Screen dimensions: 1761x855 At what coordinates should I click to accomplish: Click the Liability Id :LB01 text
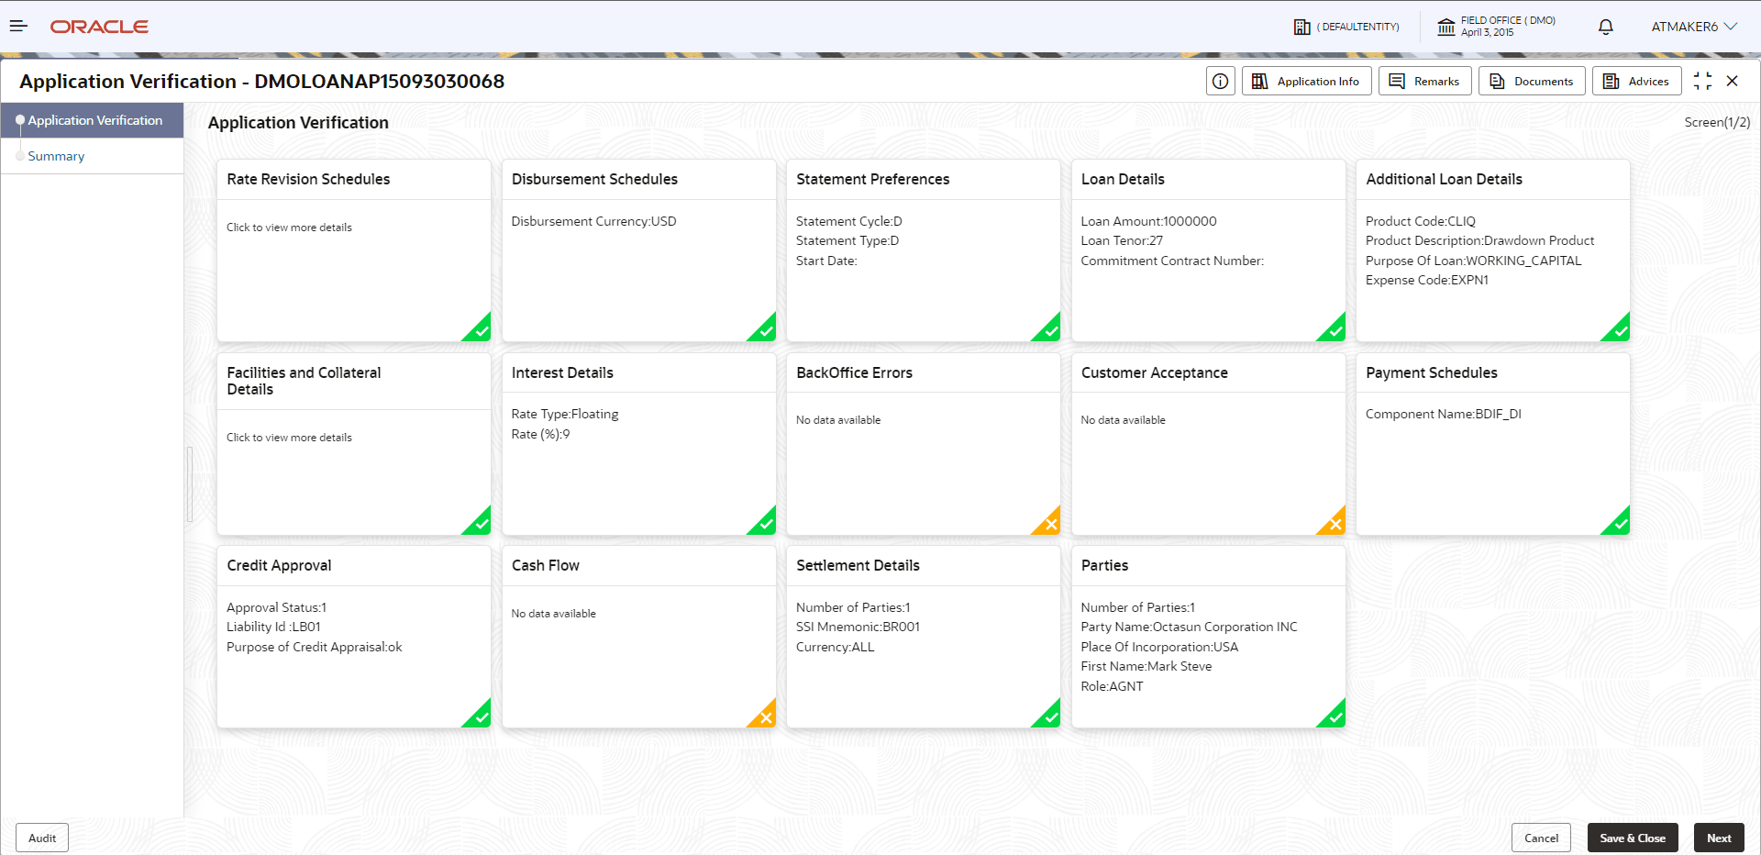point(273,627)
